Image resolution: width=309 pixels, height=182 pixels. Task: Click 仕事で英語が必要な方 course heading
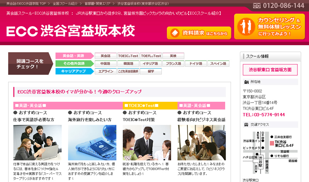[x=34, y=120]
